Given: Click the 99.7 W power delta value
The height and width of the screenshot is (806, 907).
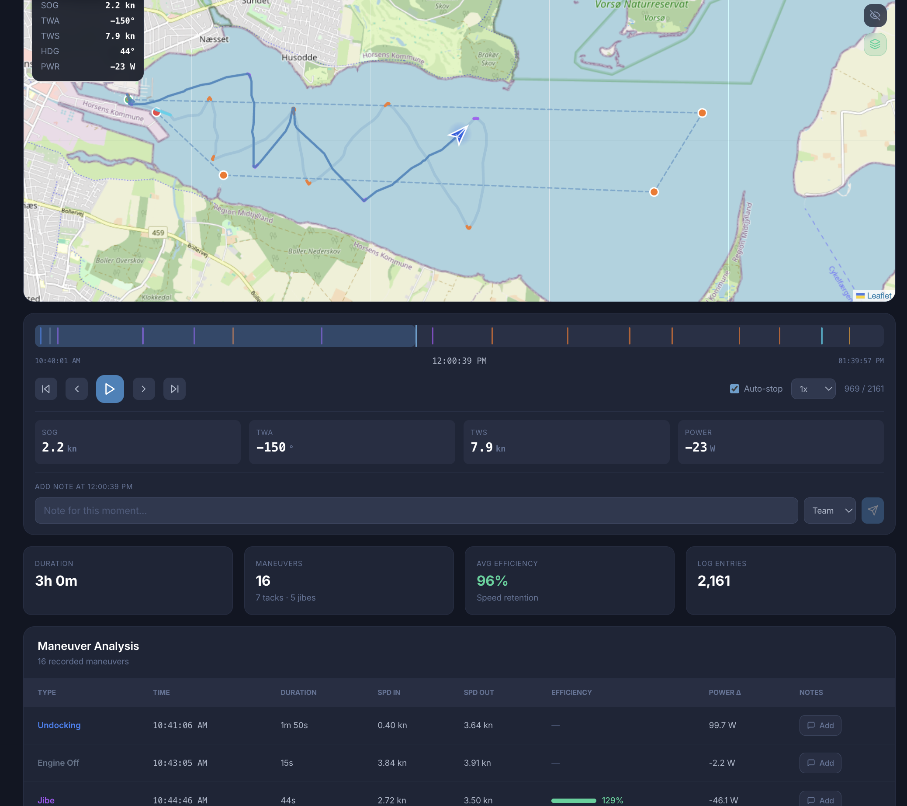Looking at the screenshot, I should click(x=722, y=725).
